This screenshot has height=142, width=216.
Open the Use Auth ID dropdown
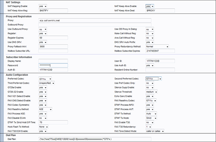(x=150, y=65)
